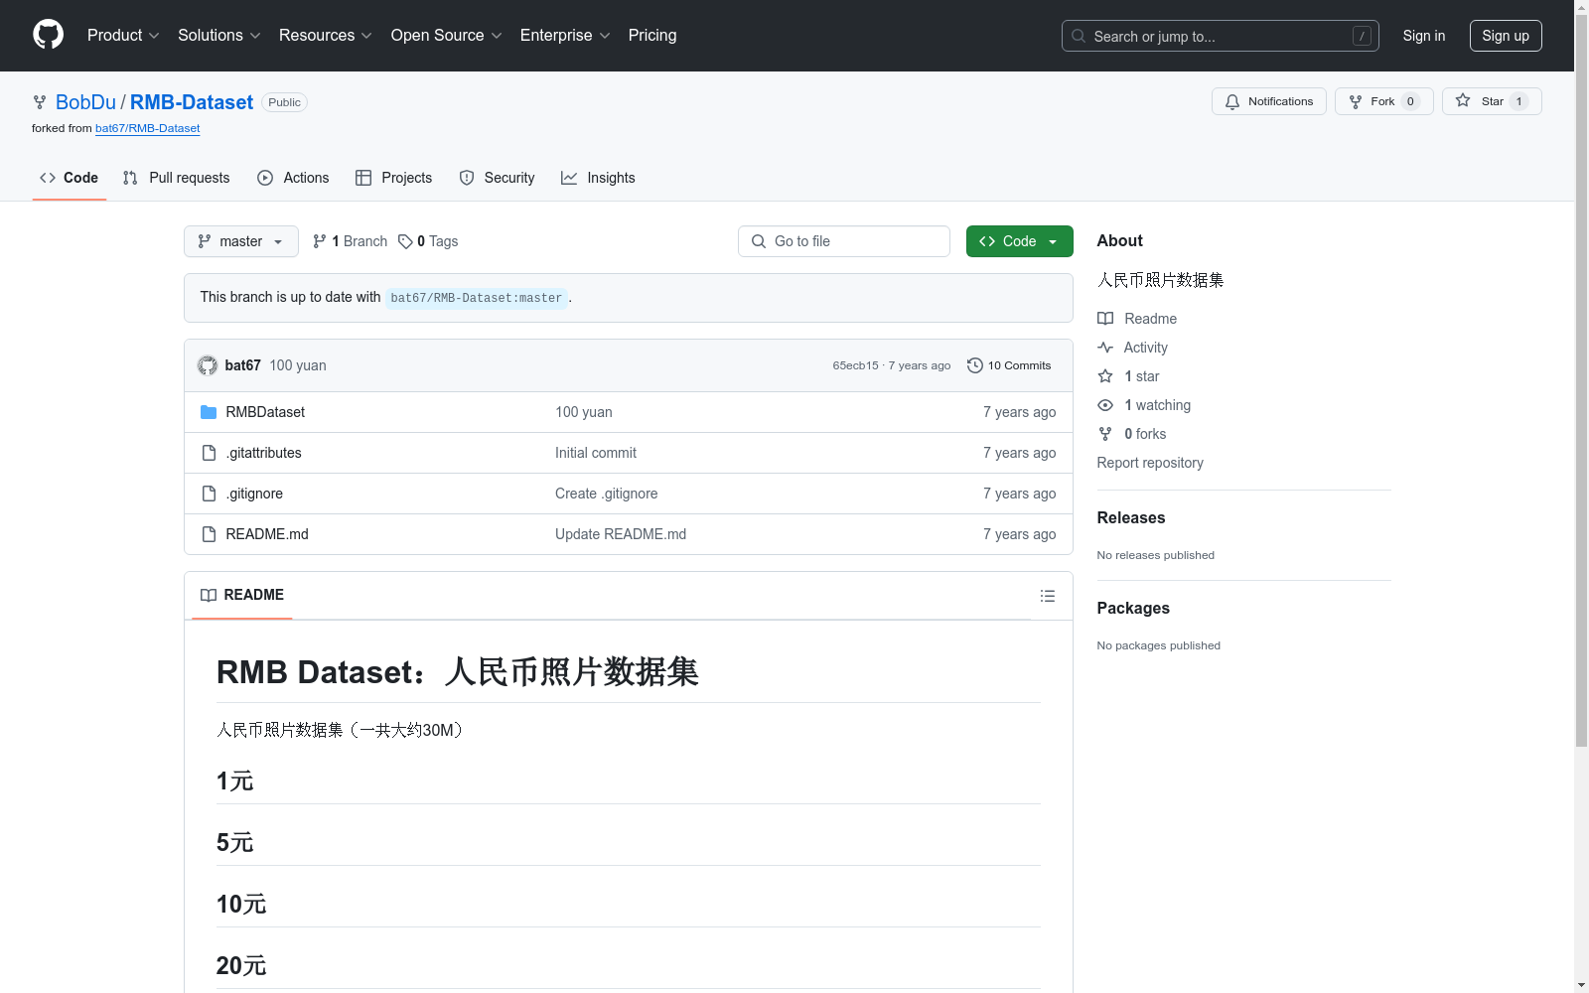Open the .gitattributes file
The image size is (1589, 993).
tap(263, 453)
